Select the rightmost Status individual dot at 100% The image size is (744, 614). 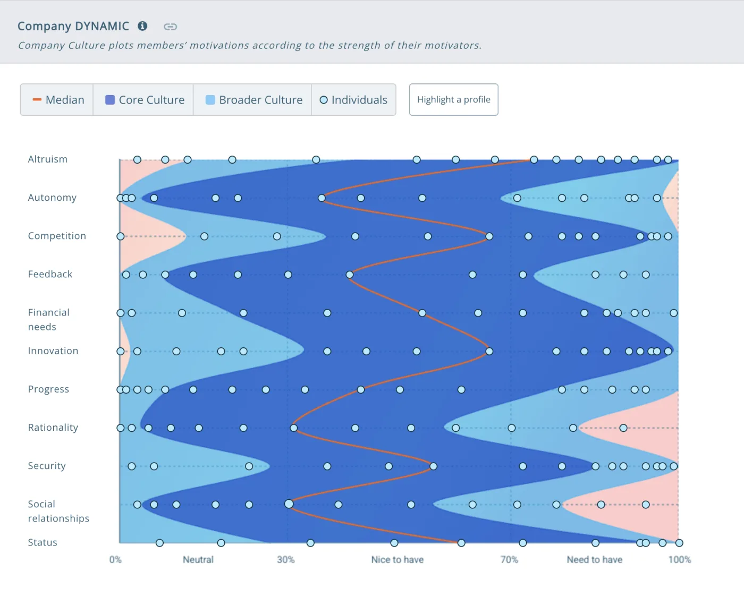pyautogui.click(x=679, y=543)
